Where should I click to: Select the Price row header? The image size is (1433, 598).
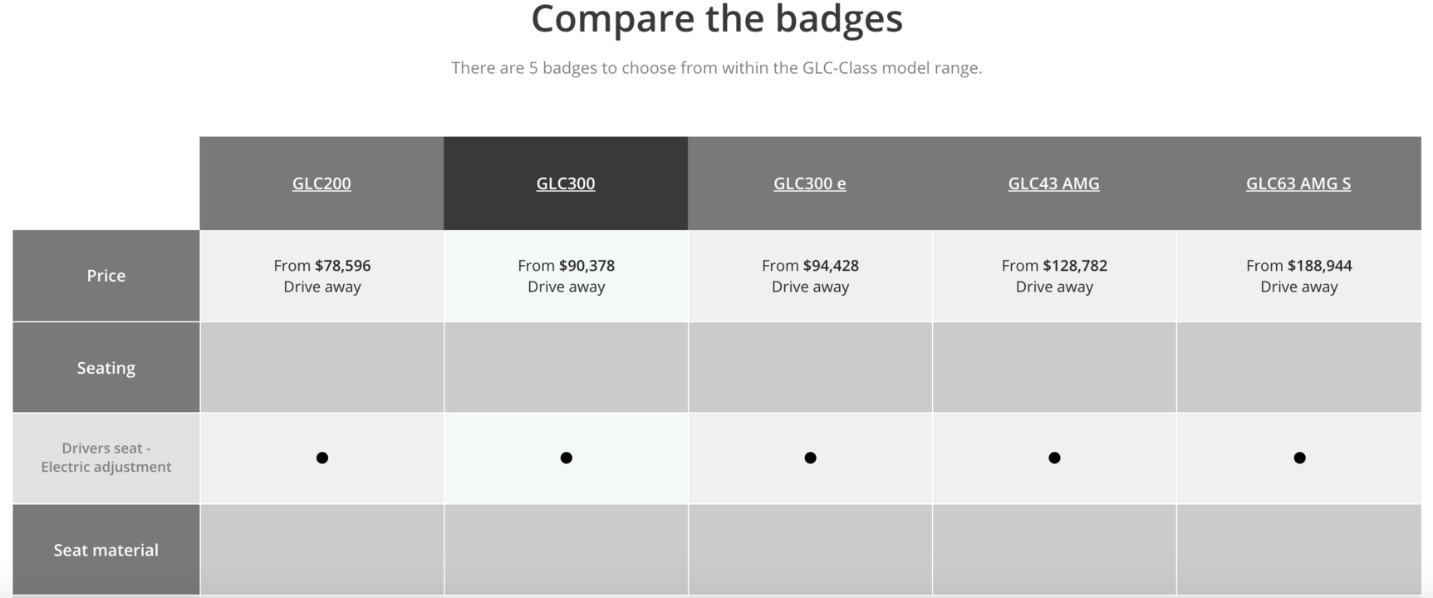coord(106,276)
